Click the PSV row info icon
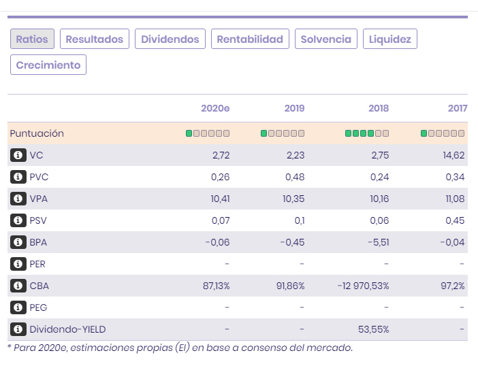The image size is (478, 368). (x=18, y=220)
